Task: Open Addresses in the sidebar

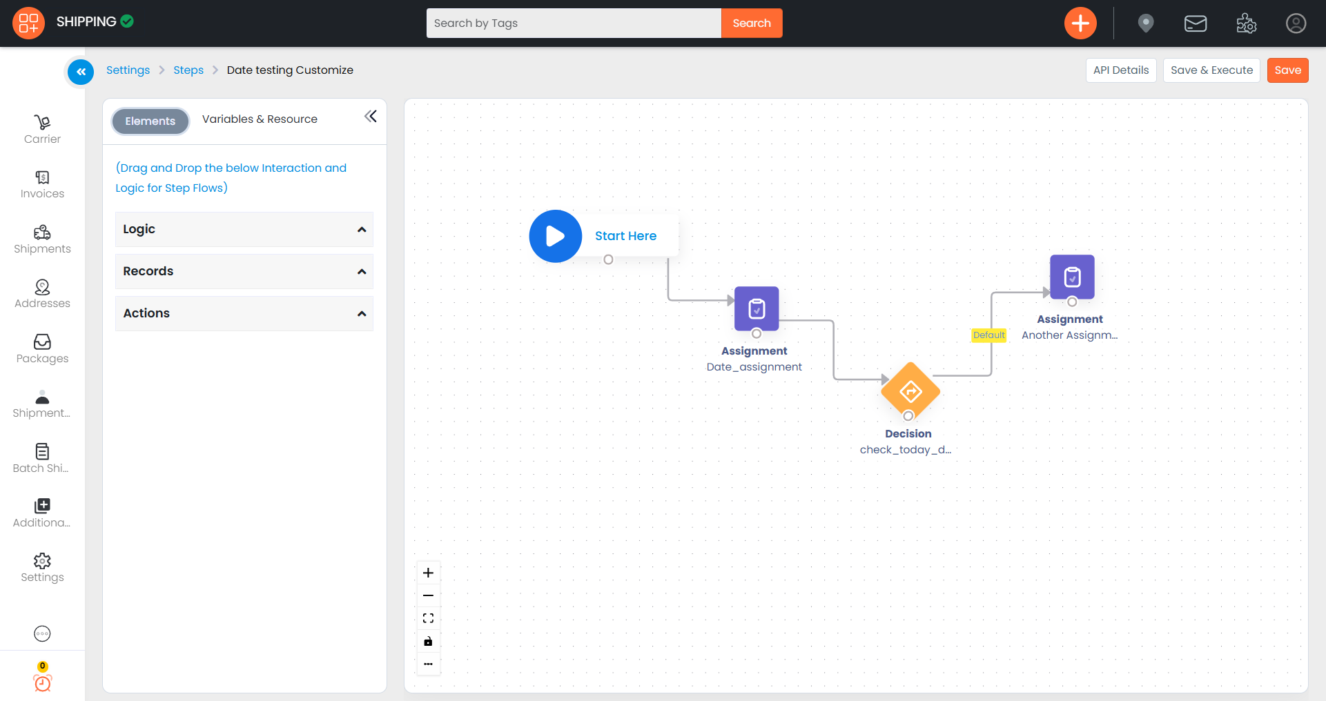Action: [42, 294]
